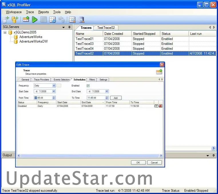Switch to the TestTrace02 tab
The height and width of the screenshot is (194, 218).
click(x=106, y=28)
